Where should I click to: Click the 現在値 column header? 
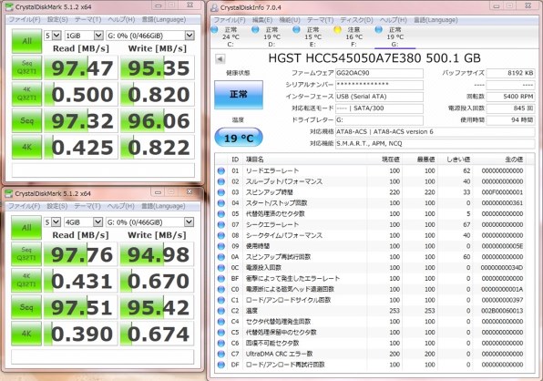390,160
